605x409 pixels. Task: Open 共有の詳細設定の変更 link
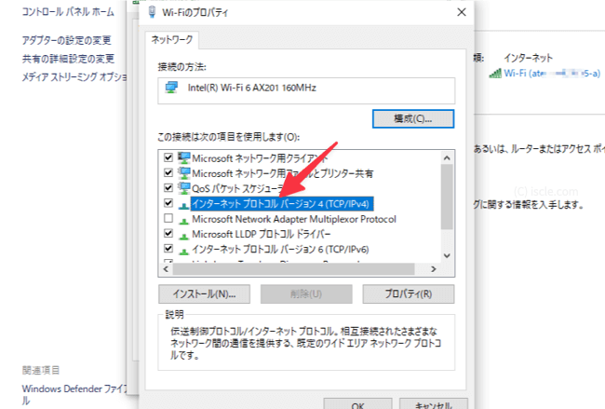click(68, 59)
